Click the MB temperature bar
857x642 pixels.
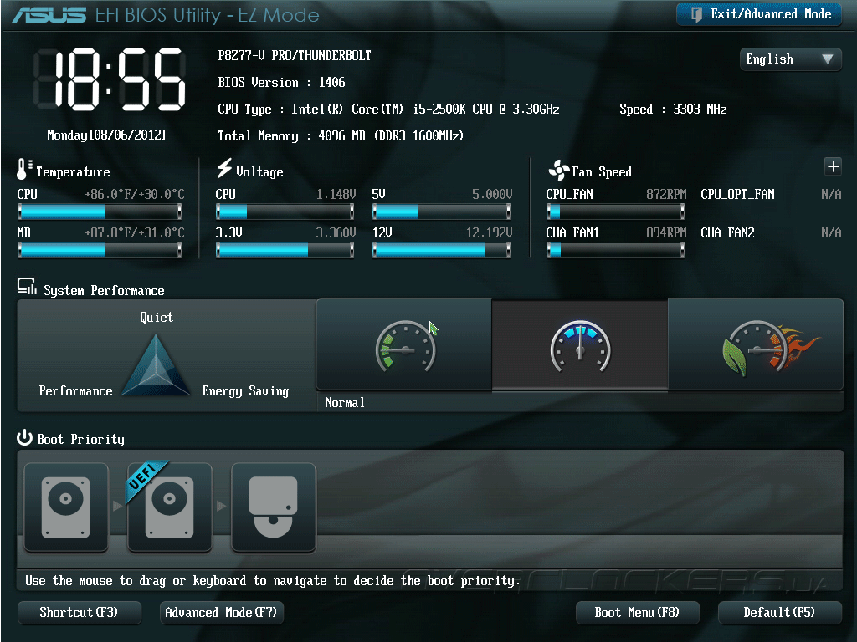point(100,250)
